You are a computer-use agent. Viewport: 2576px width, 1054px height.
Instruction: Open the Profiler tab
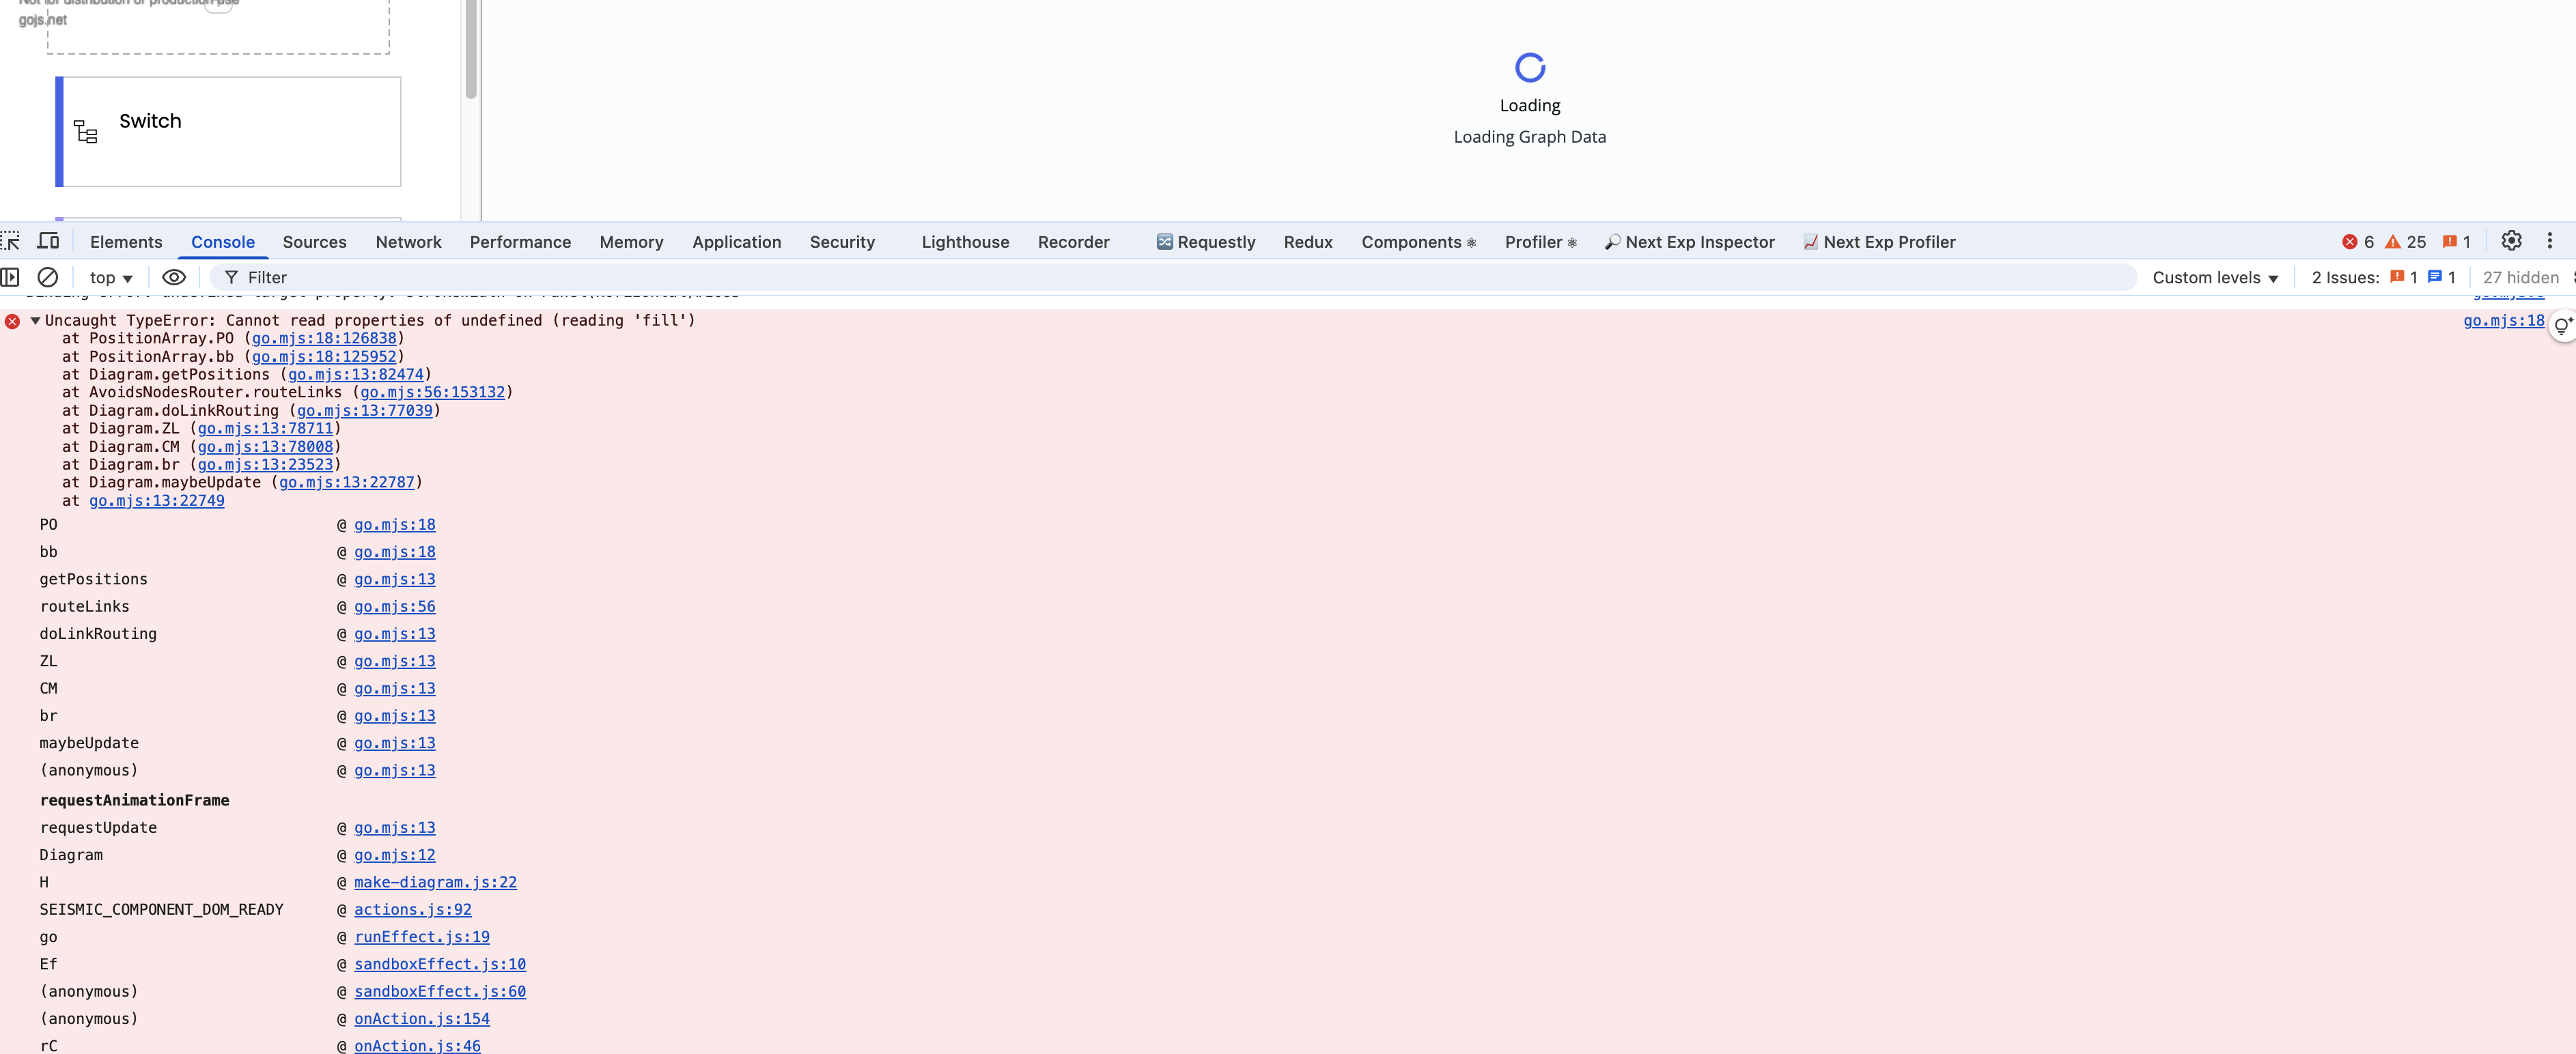coord(1540,242)
